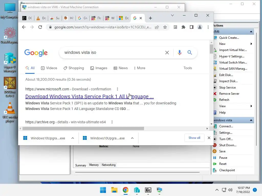This screenshot has width=262, height=196.
Task: Collapse the windows vista actions section
Action: click(251, 120)
